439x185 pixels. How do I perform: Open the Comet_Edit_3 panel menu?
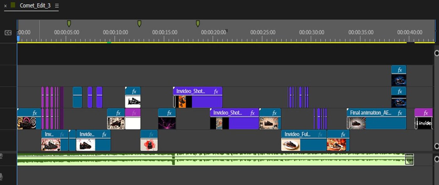pos(56,6)
